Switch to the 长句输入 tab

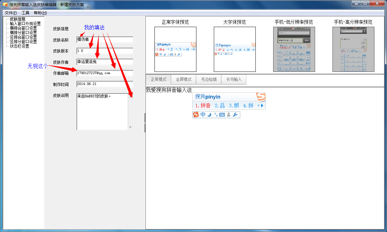pos(234,80)
